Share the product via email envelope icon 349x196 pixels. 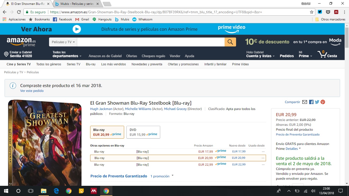(x=305, y=102)
